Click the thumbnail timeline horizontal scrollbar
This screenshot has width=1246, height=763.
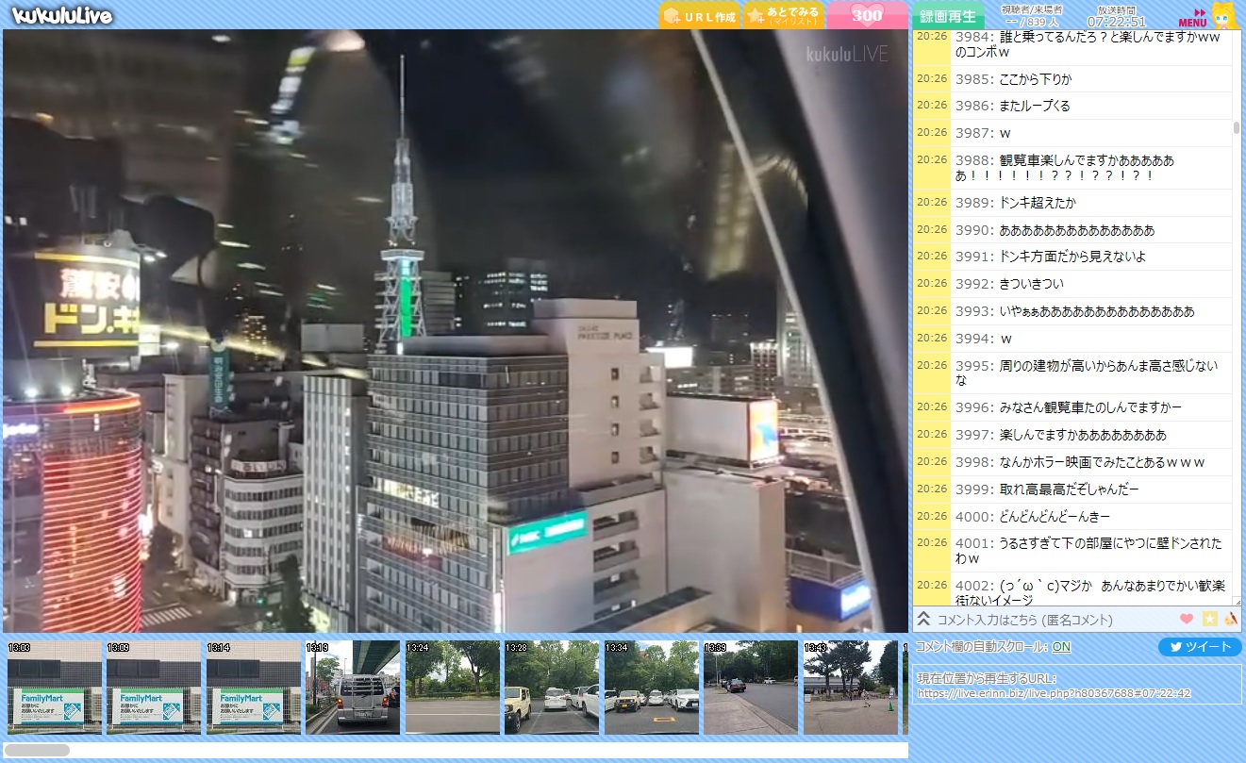pos(38,750)
